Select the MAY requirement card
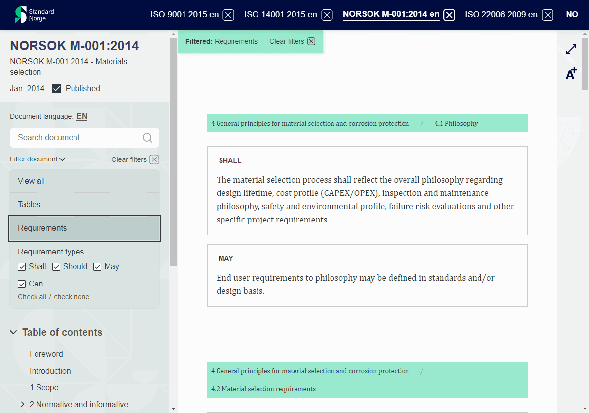Viewport: 589px width, 413px height. [x=368, y=276]
